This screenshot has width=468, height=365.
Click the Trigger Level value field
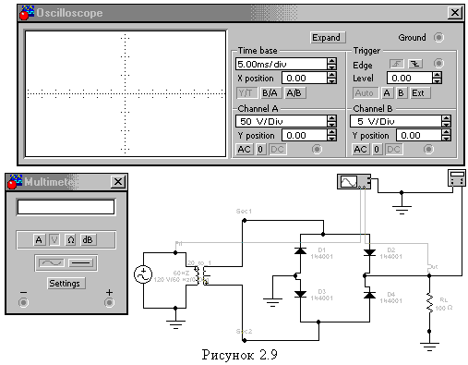[410, 78]
